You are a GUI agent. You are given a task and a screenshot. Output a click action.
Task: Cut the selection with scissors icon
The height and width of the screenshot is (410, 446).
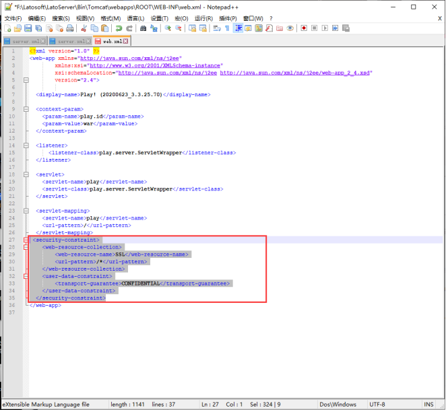[84, 28]
